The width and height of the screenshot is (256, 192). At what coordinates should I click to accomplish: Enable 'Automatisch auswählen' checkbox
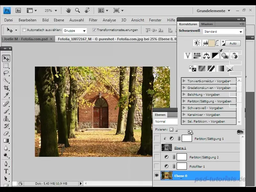tap(24, 30)
